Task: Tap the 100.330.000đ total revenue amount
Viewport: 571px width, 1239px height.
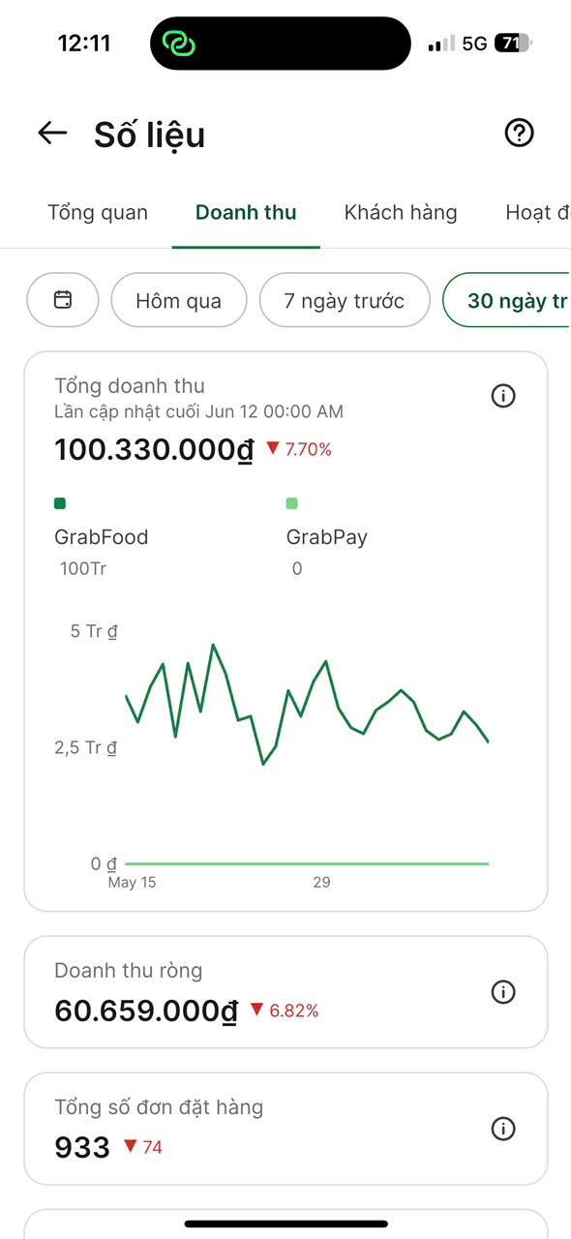Action: (x=154, y=450)
